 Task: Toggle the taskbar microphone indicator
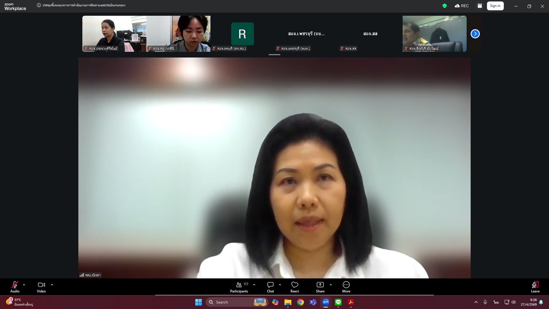(485, 302)
